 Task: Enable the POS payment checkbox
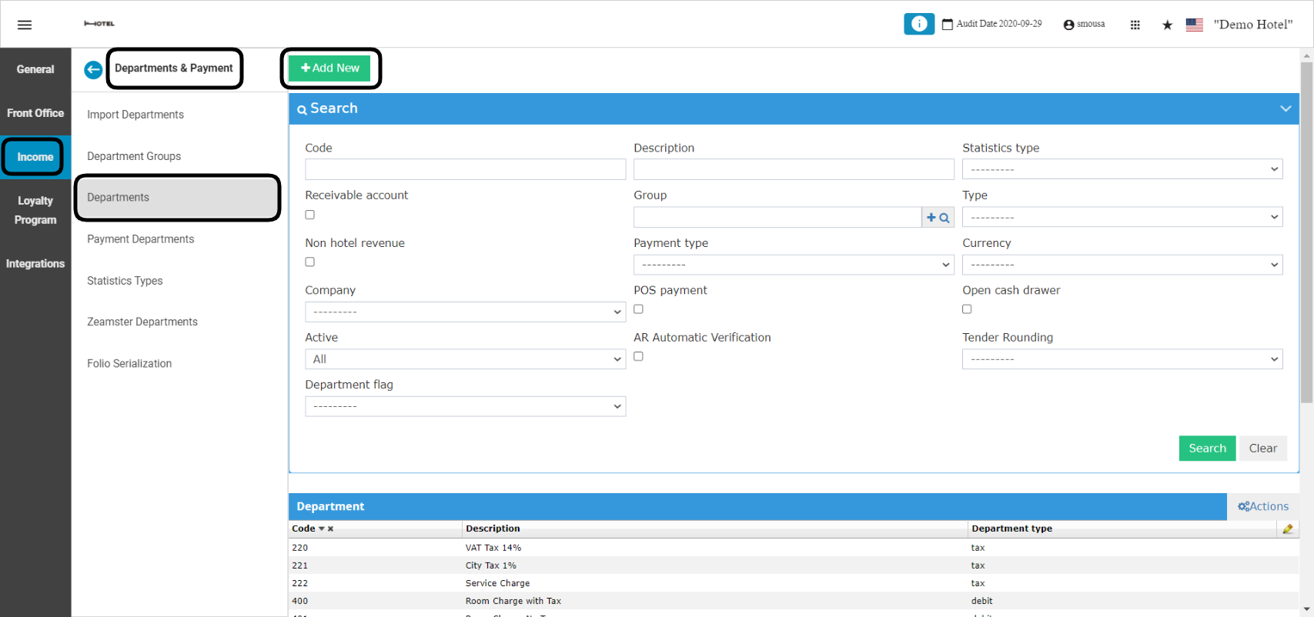point(638,309)
